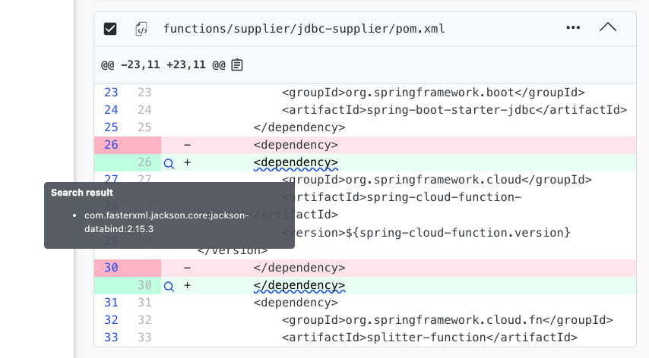Screen dimensions: 649x358
Task: Uncheck the pom.xml file viewed checkbox
Action: 110,29
